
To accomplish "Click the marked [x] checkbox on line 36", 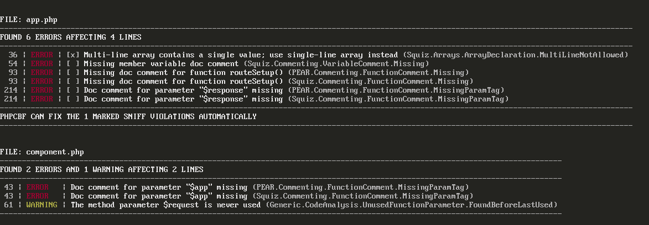I will pos(72,55).
